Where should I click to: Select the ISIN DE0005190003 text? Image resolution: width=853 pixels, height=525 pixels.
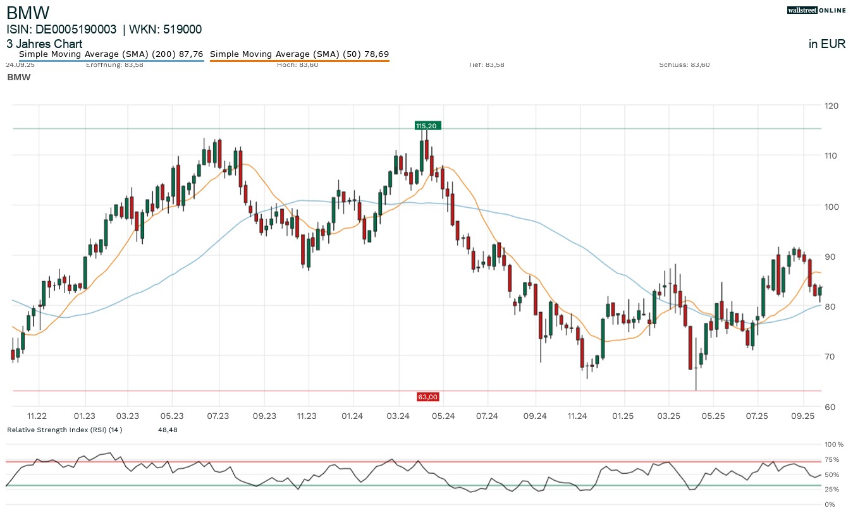click(x=62, y=30)
